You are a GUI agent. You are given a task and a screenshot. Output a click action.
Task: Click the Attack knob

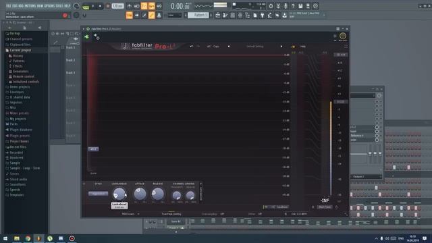pyautogui.click(x=140, y=194)
